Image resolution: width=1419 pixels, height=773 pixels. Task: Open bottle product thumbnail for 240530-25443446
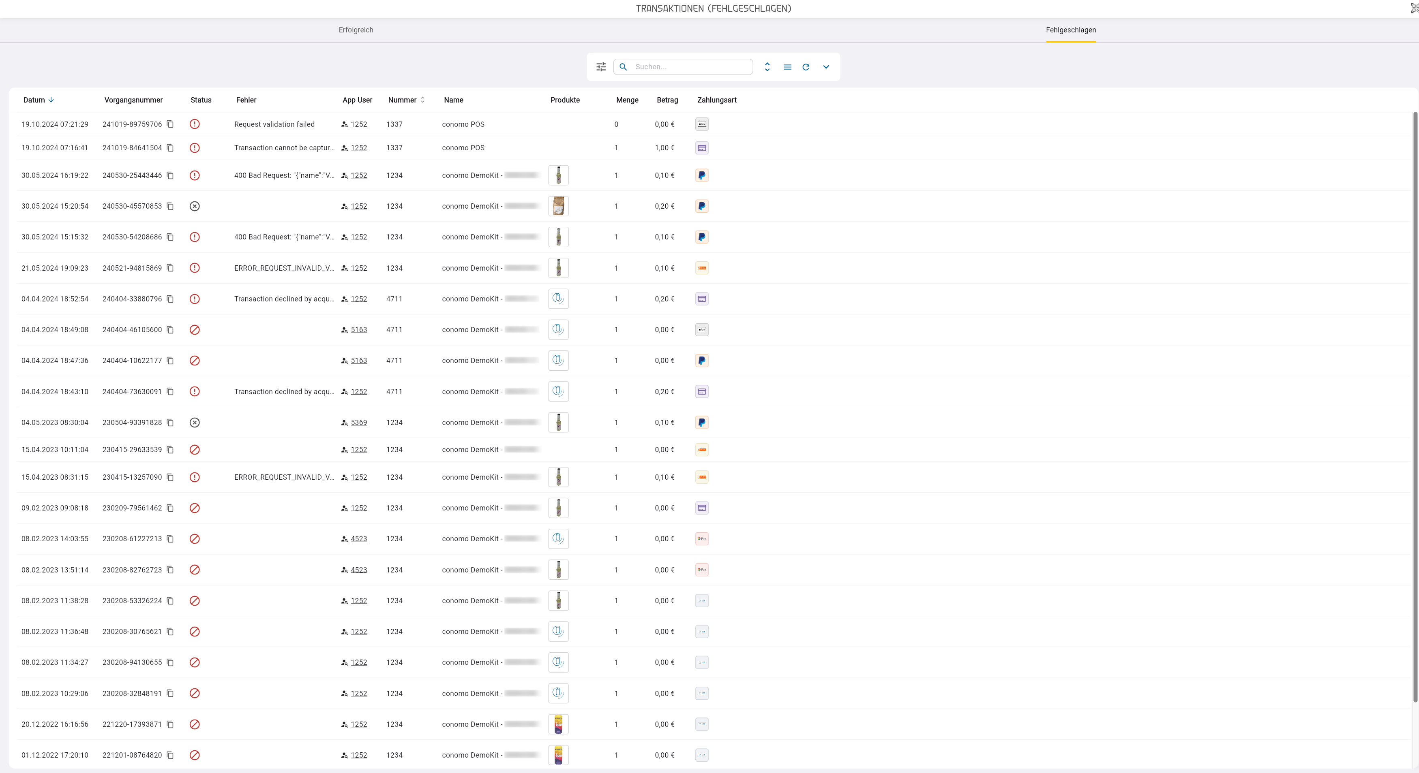559,175
